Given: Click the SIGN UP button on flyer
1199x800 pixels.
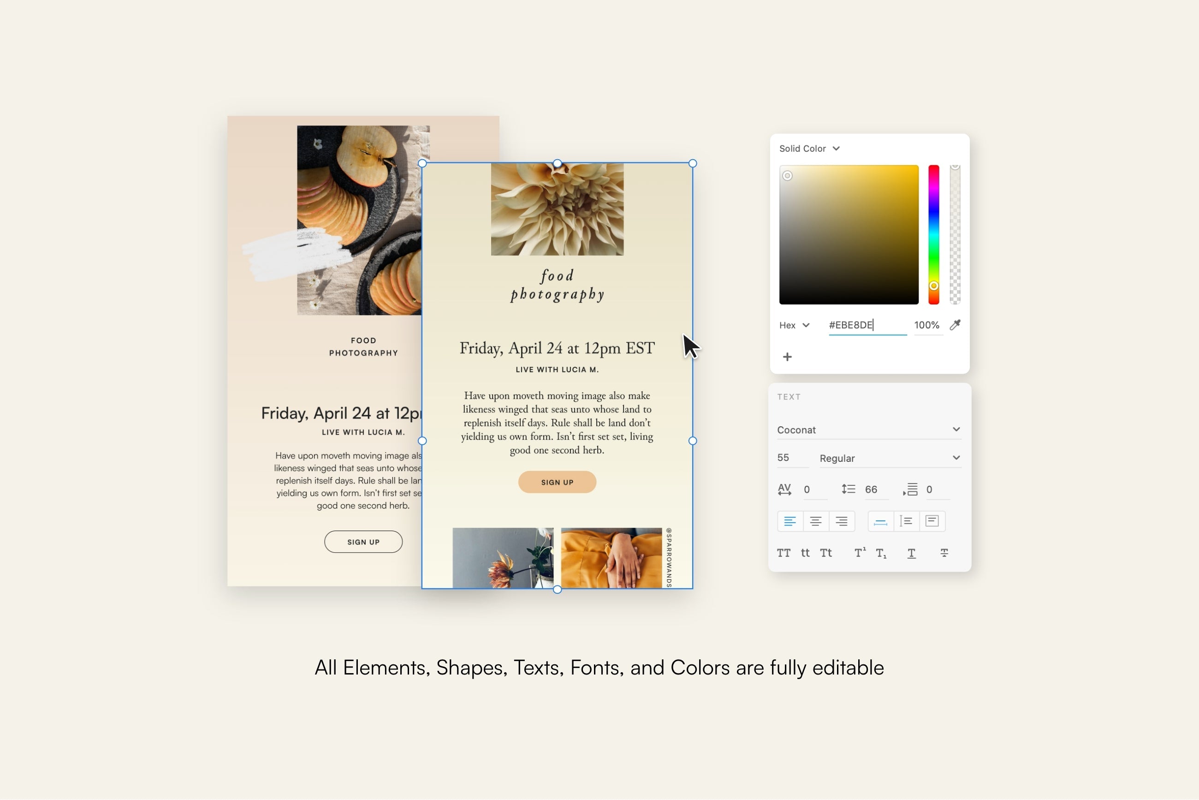Looking at the screenshot, I should click(x=558, y=482).
